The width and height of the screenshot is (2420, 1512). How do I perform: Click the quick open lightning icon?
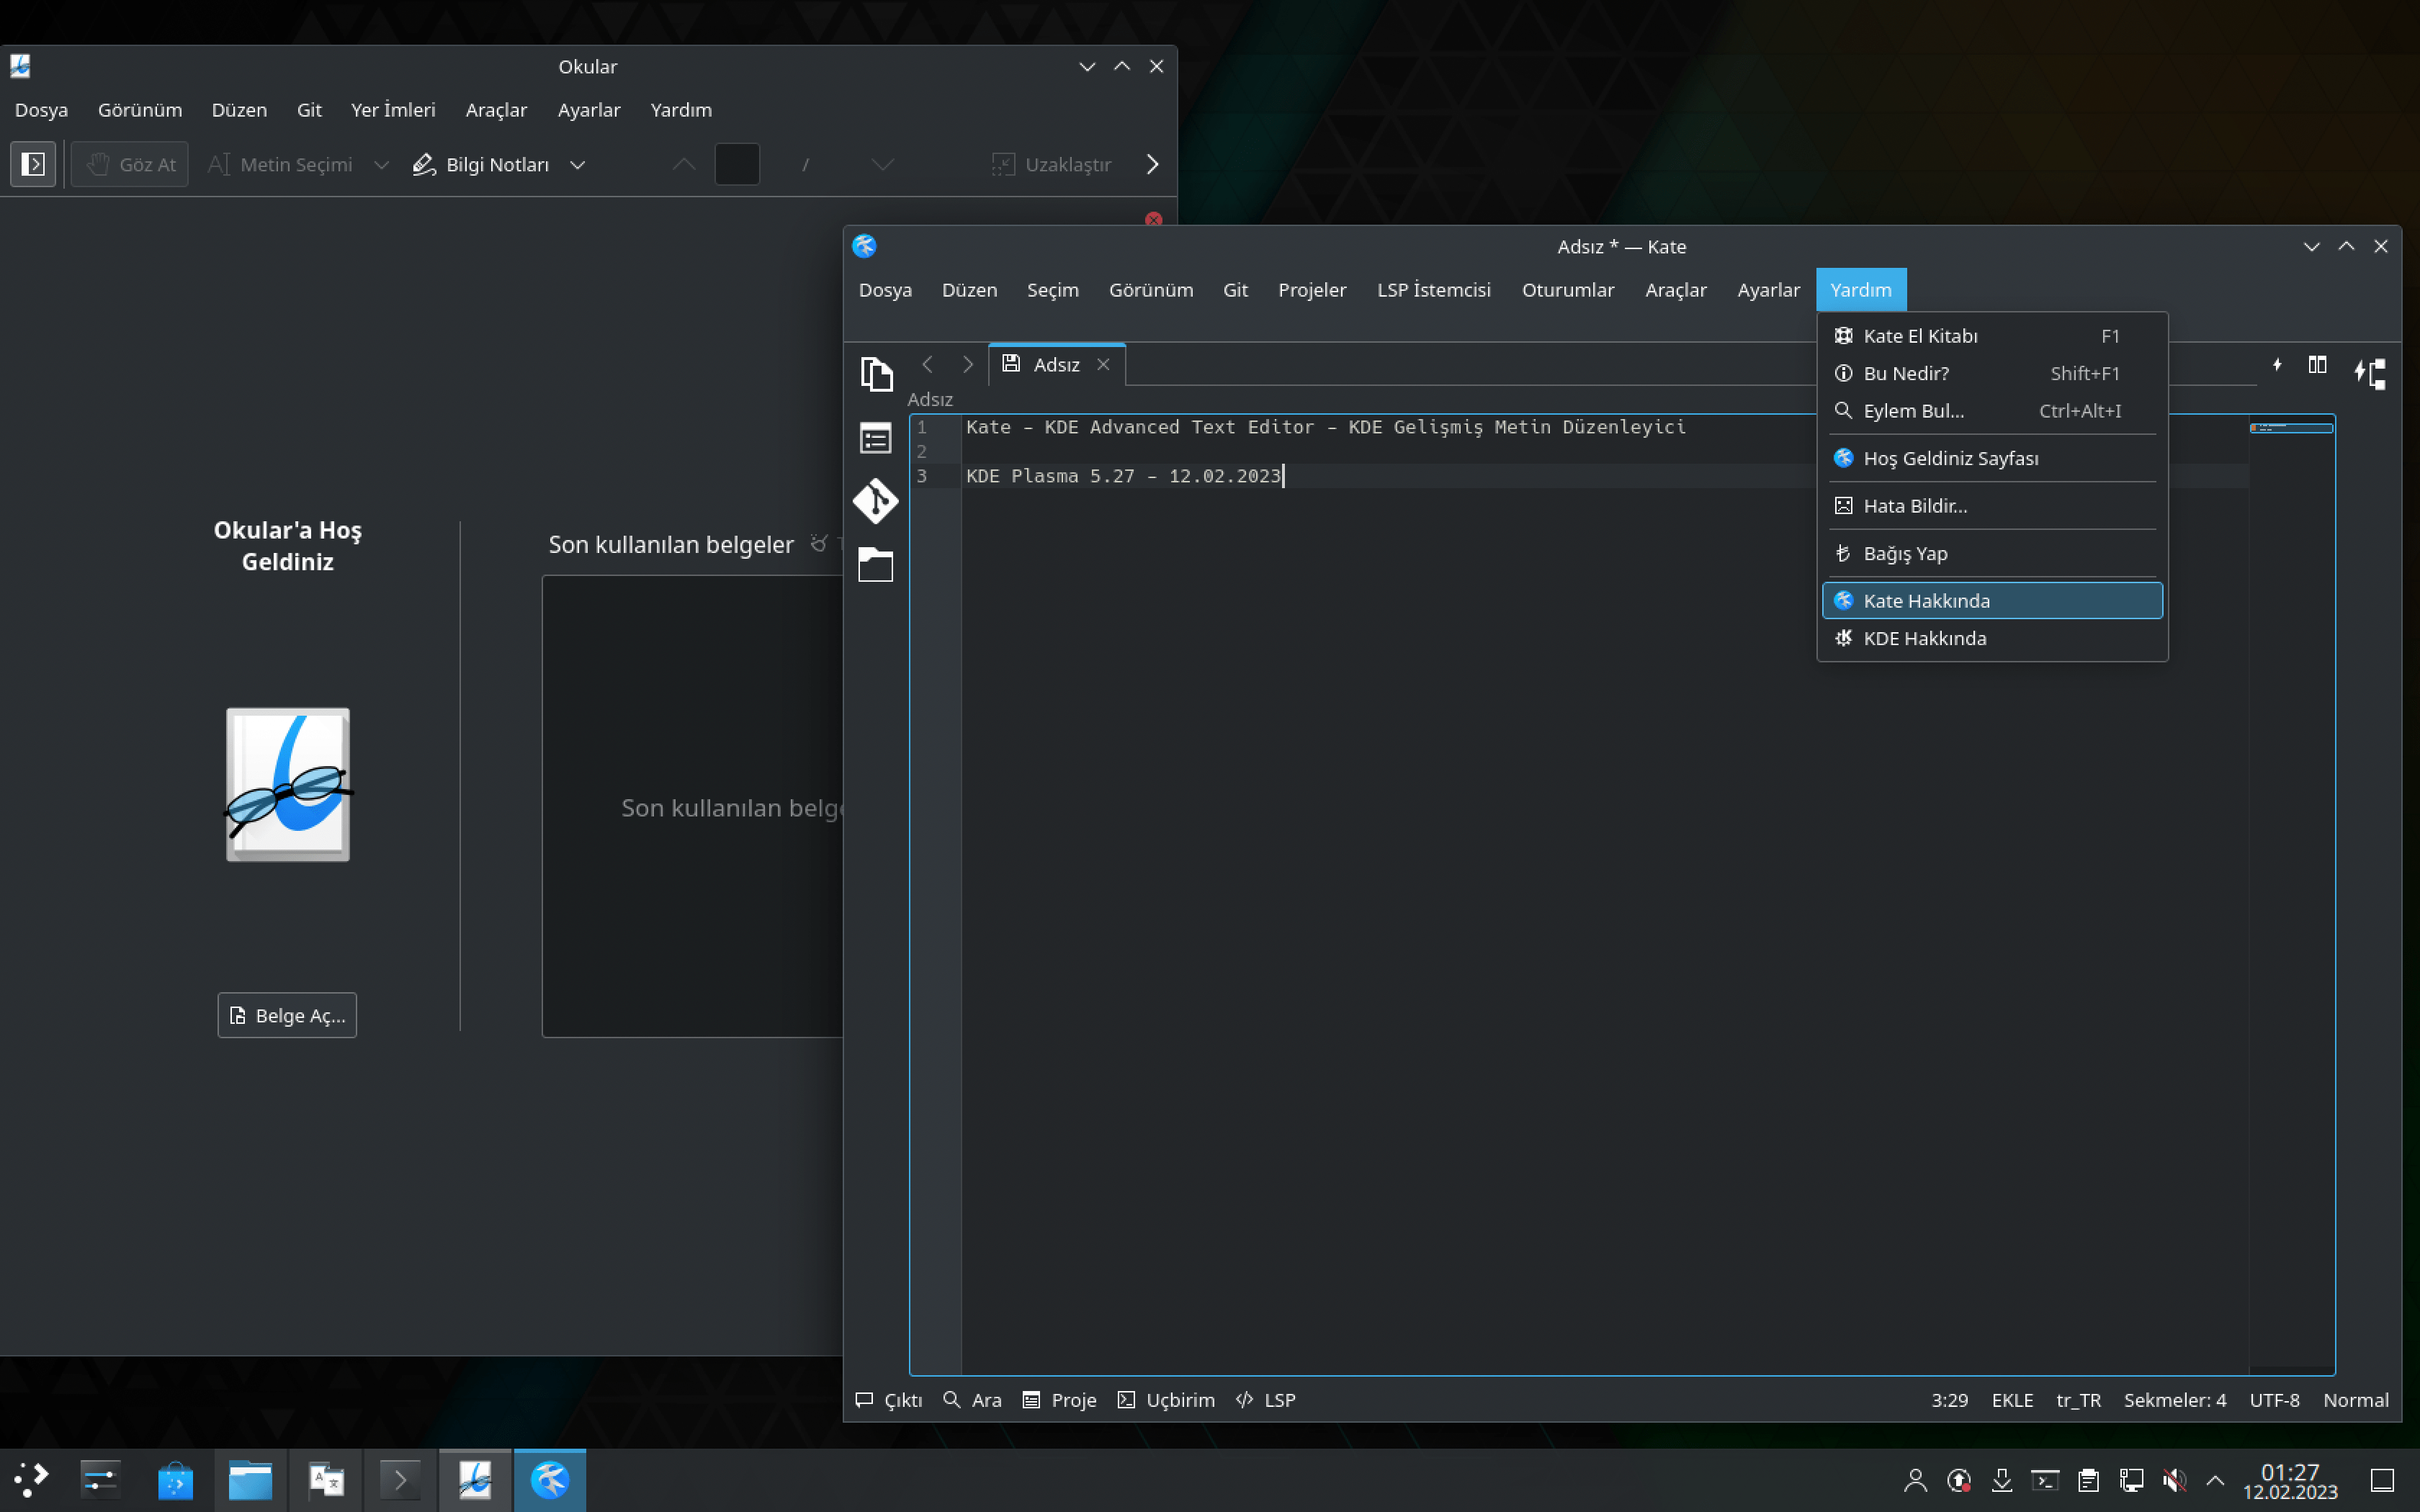click(x=2277, y=365)
